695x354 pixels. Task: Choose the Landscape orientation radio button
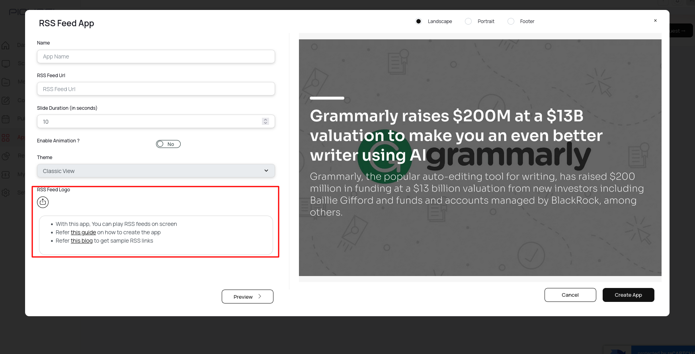click(x=418, y=21)
